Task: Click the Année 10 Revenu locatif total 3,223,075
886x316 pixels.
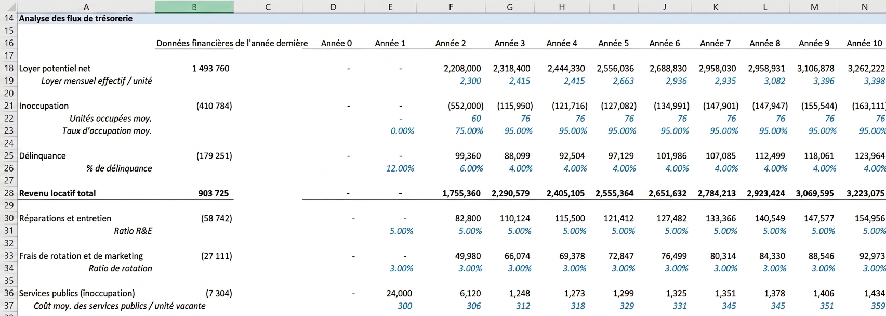Action: [865, 193]
